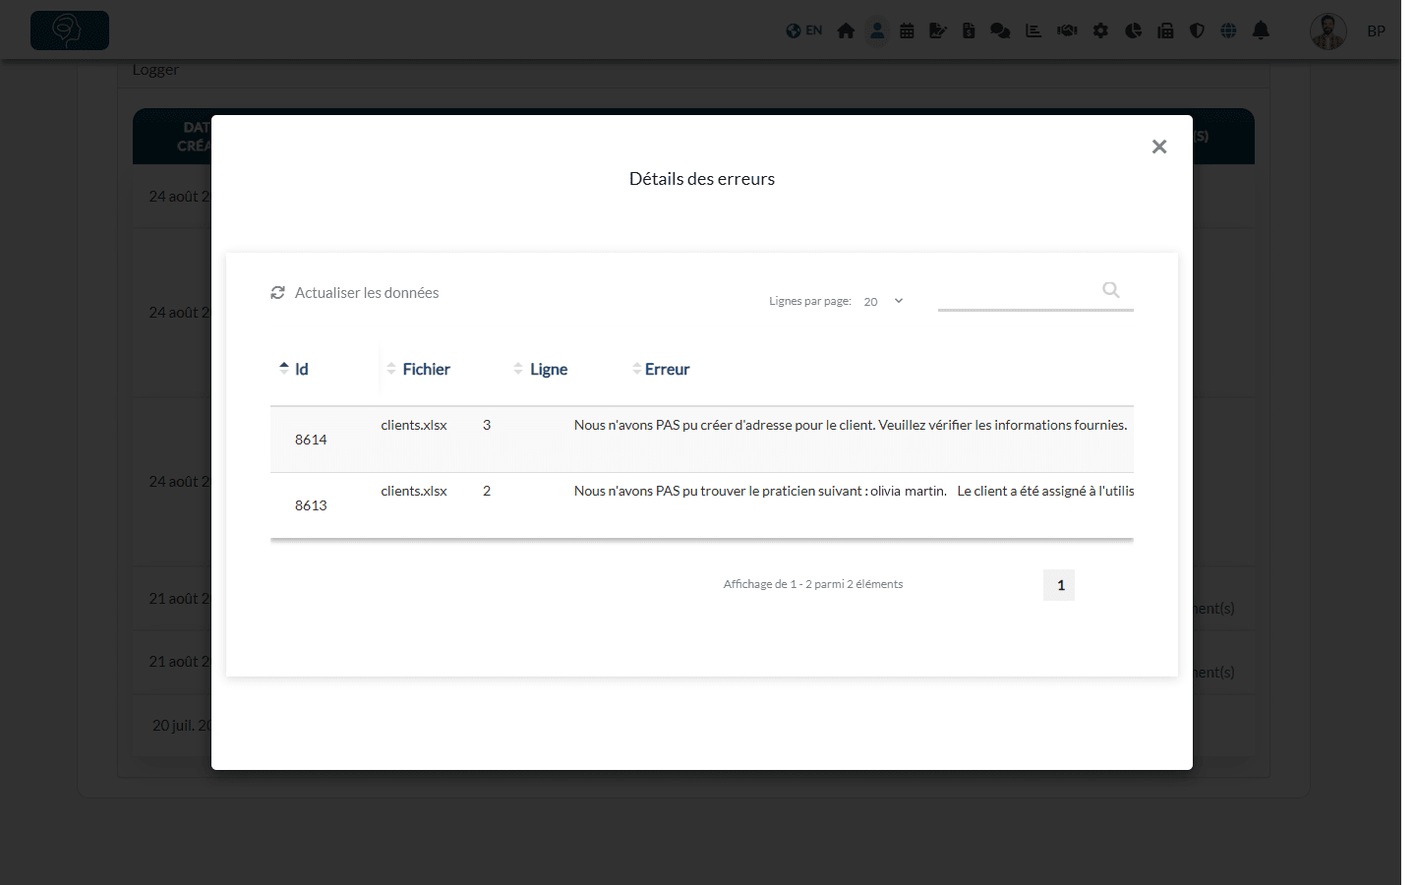Refresh data via Actualiser les données
The height and width of the screenshot is (885, 1416).
coord(355,293)
